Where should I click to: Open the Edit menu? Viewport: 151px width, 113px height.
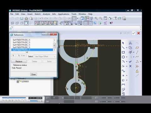(x=17, y=14)
